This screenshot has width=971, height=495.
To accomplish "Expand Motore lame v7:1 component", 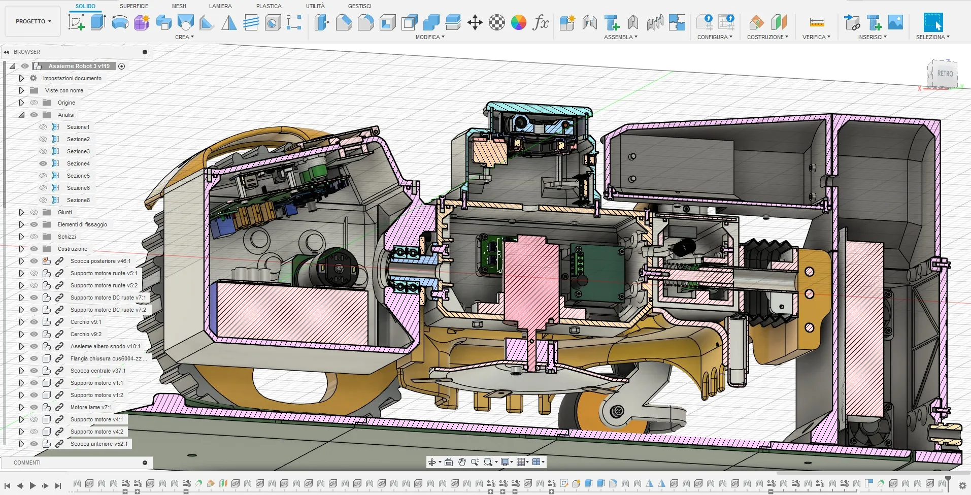I will pyautogui.click(x=21, y=407).
